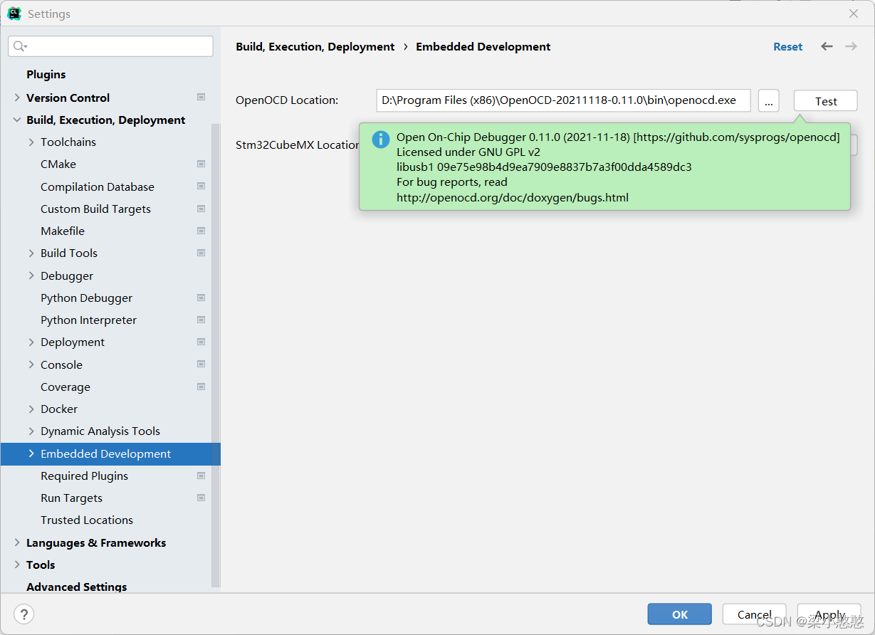Screen dimensions: 875x635
Task: Click the OpenOCD Location path field
Action: click(x=562, y=100)
